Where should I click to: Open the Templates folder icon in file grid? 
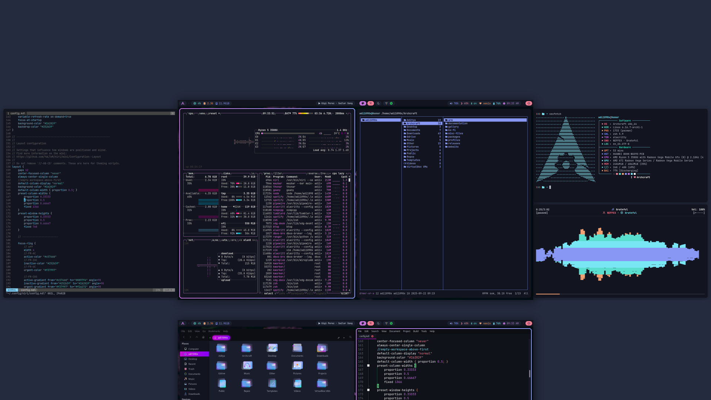coord(272,384)
